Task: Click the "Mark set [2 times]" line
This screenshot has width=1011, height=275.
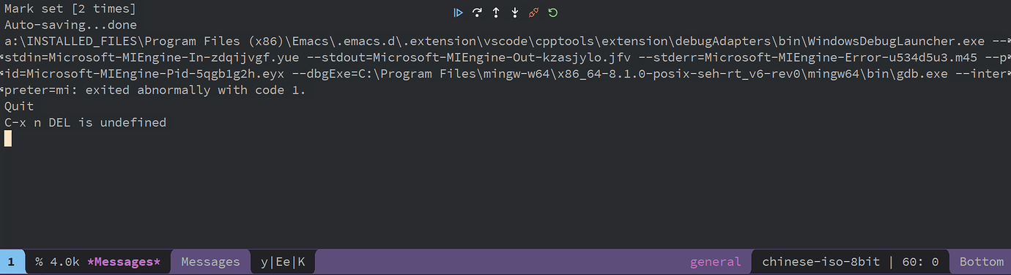Action: coord(70,10)
